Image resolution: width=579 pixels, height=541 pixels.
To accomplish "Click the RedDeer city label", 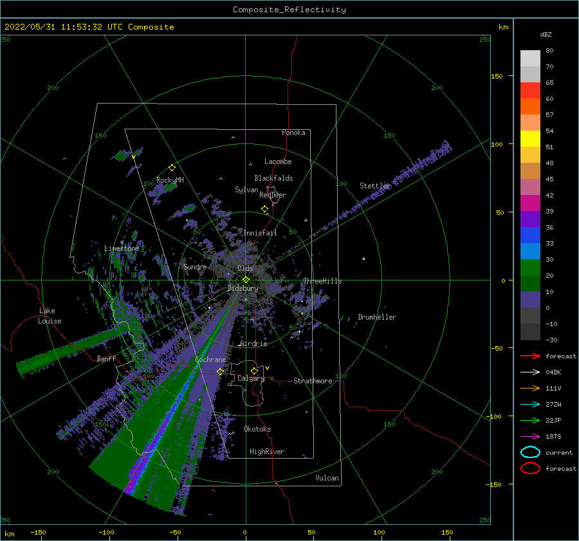I will pyautogui.click(x=273, y=195).
